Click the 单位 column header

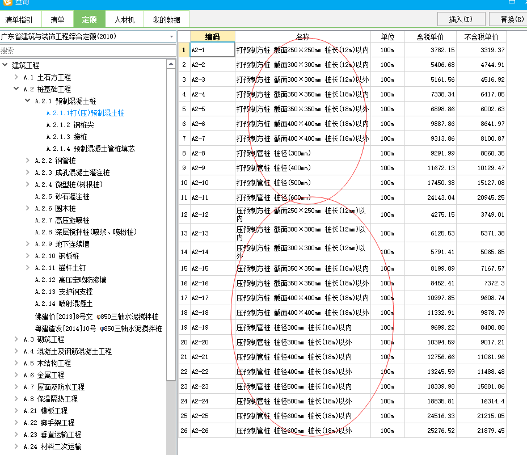point(387,37)
